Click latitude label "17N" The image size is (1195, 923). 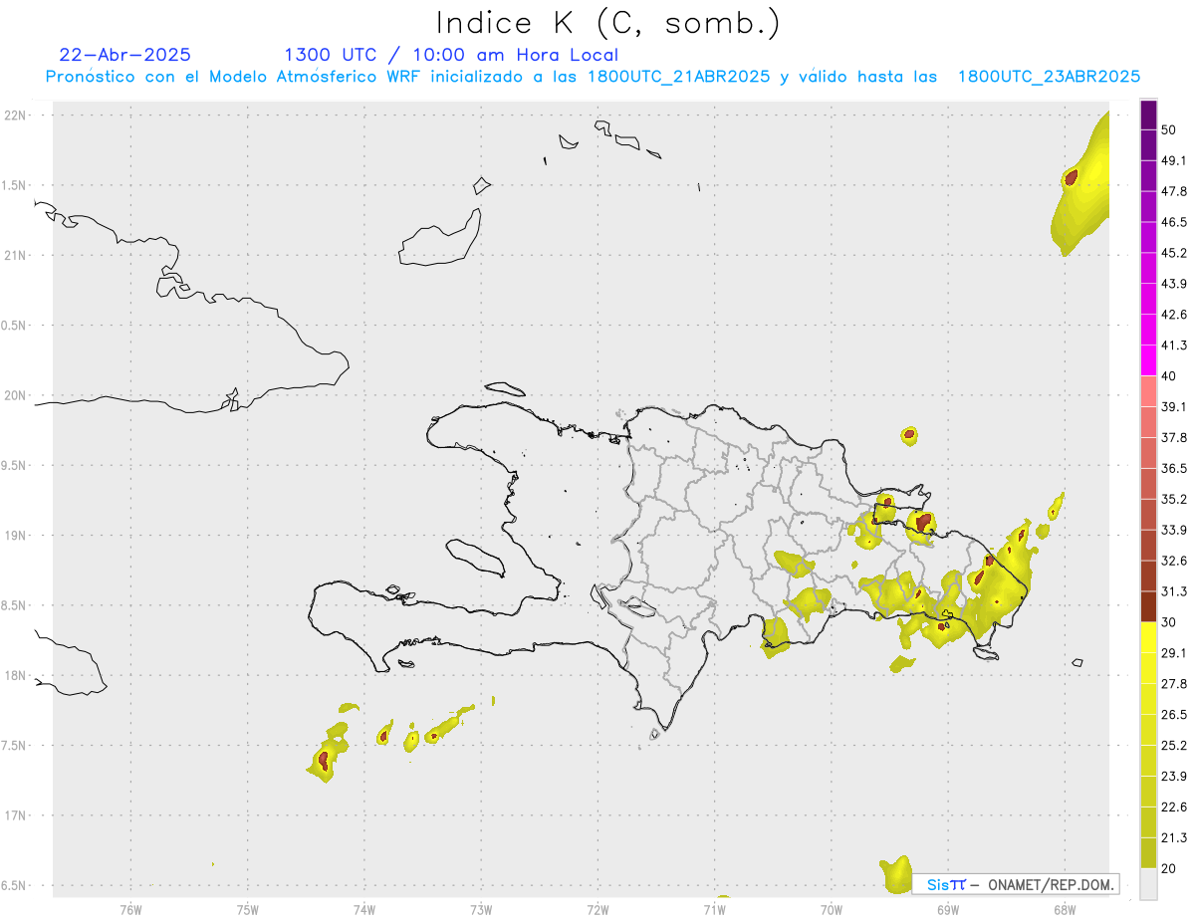tap(15, 815)
